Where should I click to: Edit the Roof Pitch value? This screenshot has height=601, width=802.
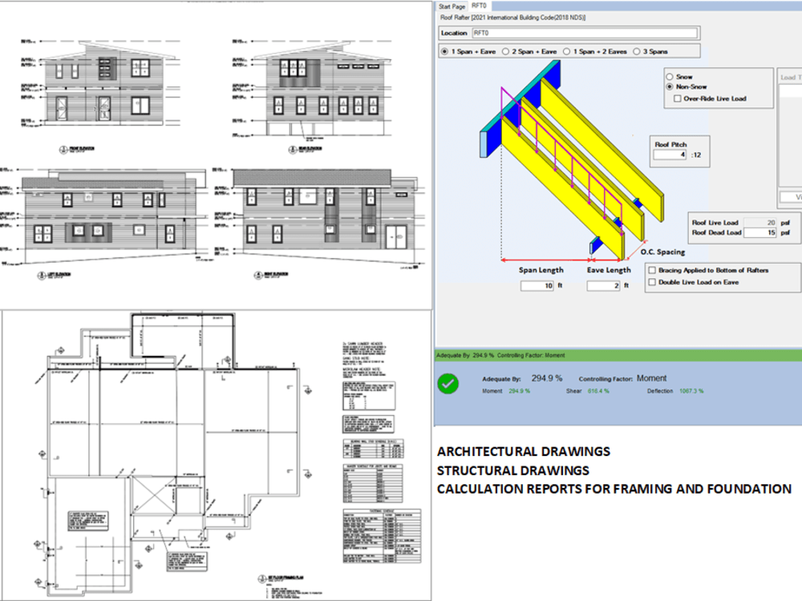tap(668, 154)
